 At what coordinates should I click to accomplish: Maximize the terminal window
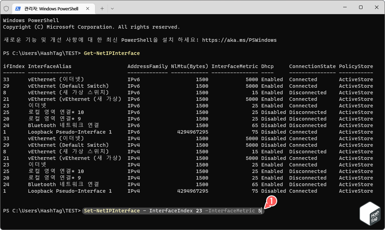(361, 7)
